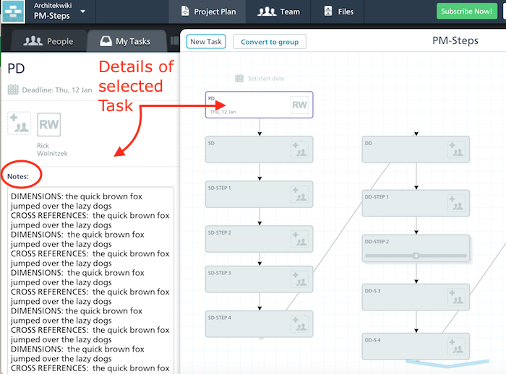This screenshot has height=374, width=506.
Task: Add a person via the assignee icon
Action: point(19,123)
